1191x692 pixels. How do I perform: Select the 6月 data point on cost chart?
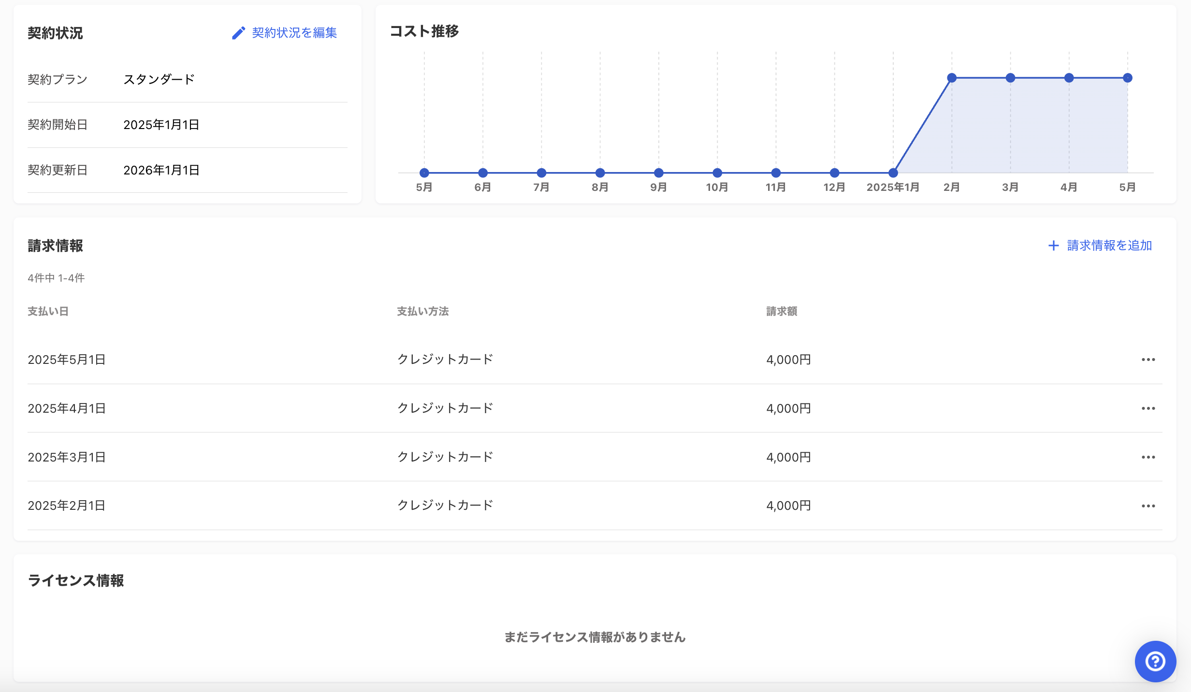click(483, 173)
